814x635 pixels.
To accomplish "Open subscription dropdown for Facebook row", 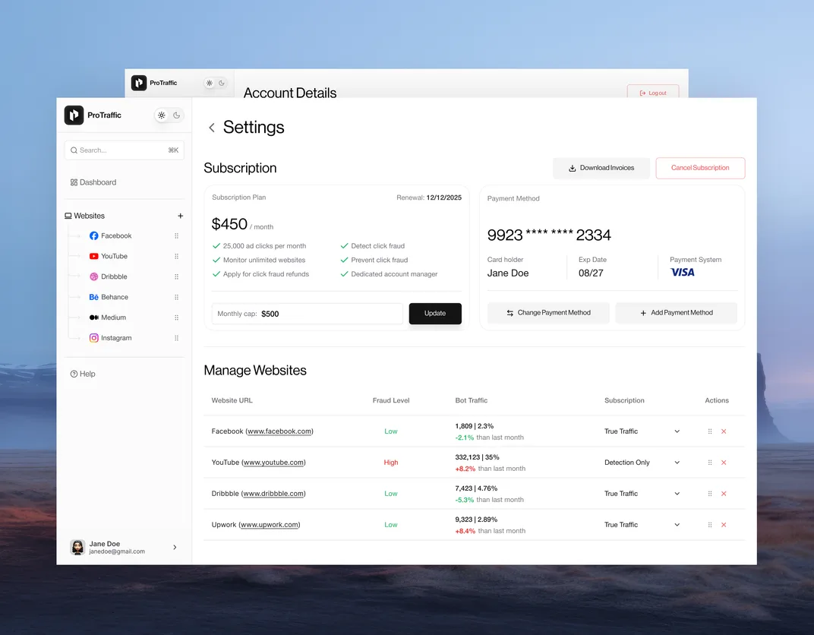I will [677, 431].
